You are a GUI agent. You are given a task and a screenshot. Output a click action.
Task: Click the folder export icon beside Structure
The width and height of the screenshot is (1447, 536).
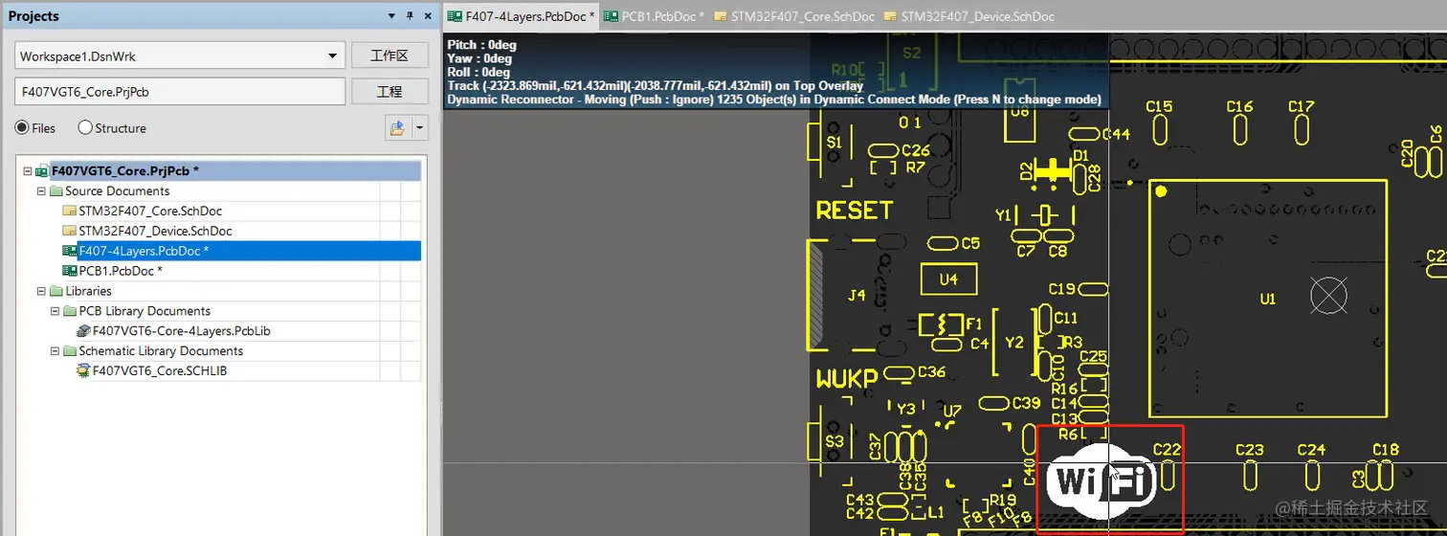(397, 127)
